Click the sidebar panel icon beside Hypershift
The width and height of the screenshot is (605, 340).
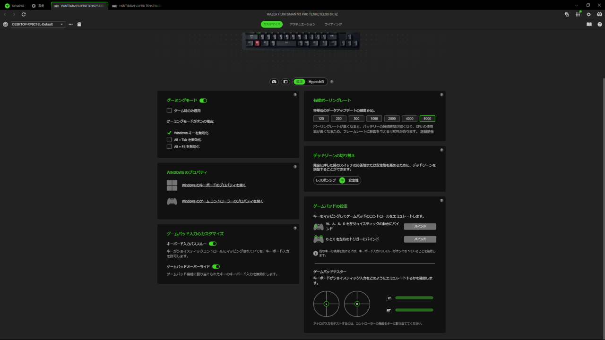coord(285,82)
